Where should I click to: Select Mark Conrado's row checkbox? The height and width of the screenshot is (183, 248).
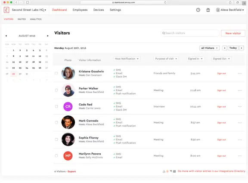click(56, 122)
